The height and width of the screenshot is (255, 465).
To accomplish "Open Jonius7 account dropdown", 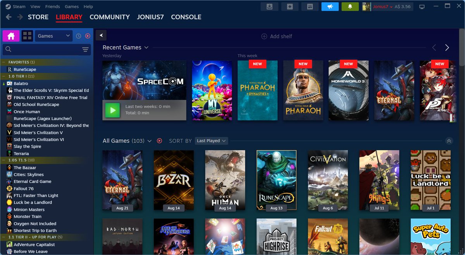I will pyautogui.click(x=383, y=7).
